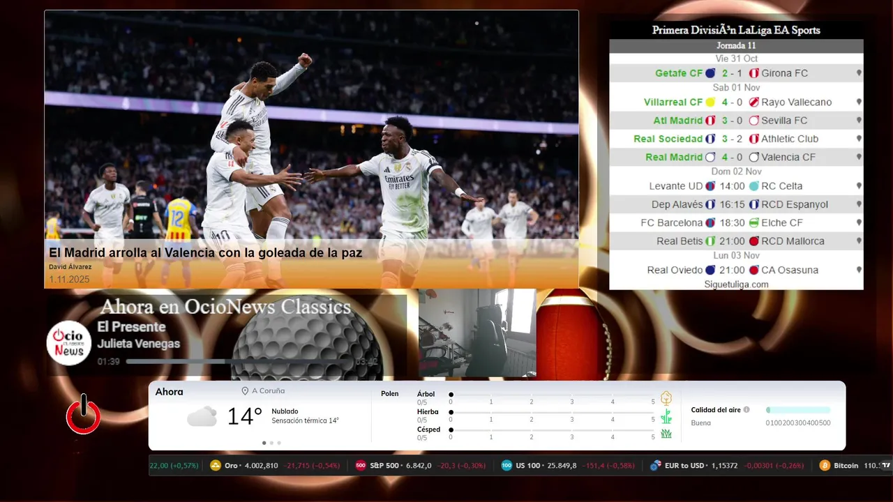This screenshot has width=893, height=502.
Task: Click the Jornada 11 header
Action: [736, 45]
